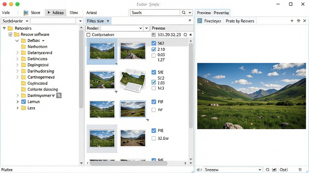Viewport: 309px width, 173px height.
Task: Click the Opti button
Action: pos(284,170)
